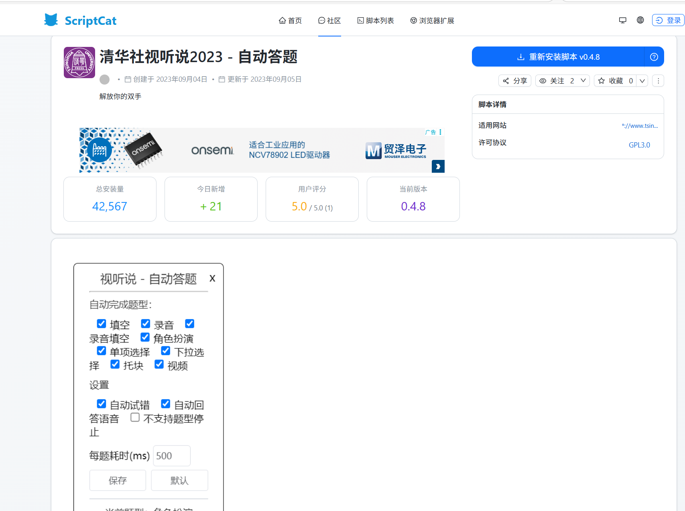This screenshot has height=511, width=685.
Task: Open the 分享 share menu
Action: 515,81
